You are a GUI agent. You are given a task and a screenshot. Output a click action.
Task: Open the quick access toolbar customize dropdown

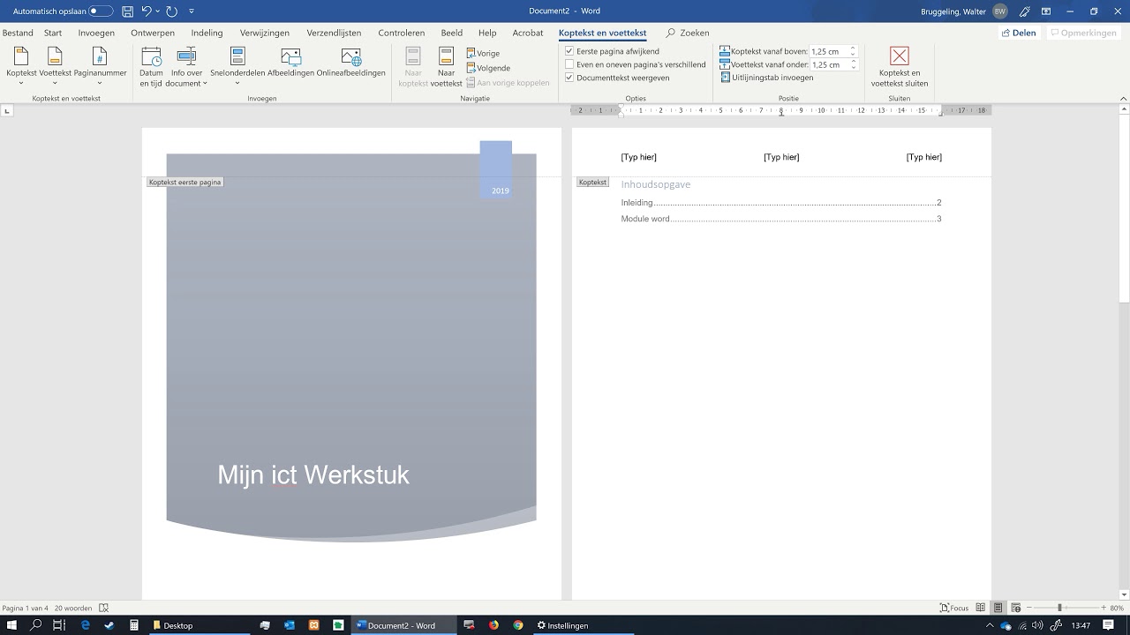[x=192, y=11]
